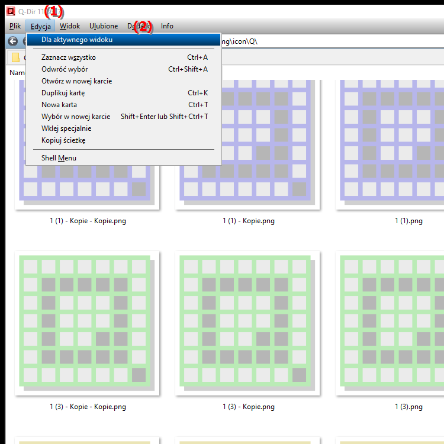This screenshot has width=444, height=444.
Task: Close the open Edycja menu
Action: 40,26
